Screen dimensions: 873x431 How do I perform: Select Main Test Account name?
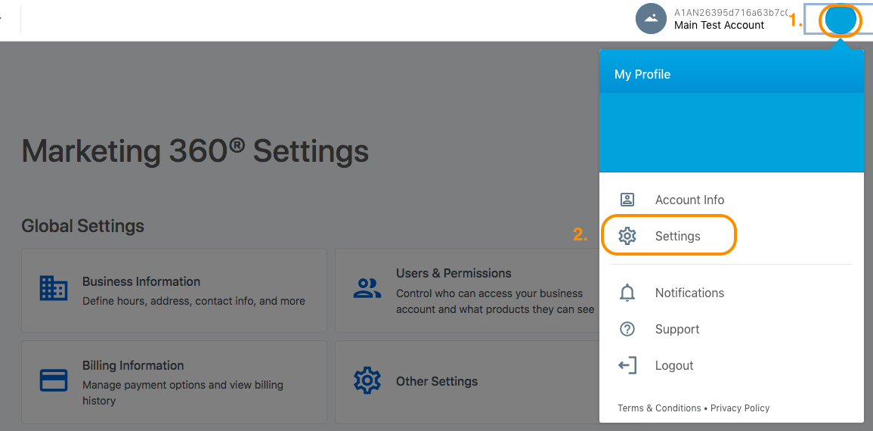coord(719,25)
